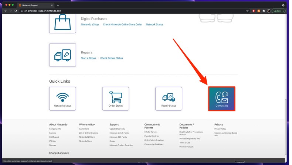Viewport: 292px width, 165px height.
Task: Click the Nintendo eShop link
Action: click(90, 24)
